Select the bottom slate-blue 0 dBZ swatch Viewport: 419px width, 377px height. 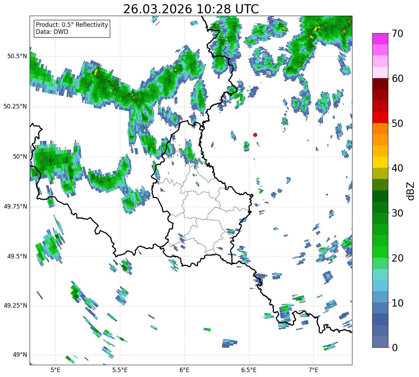(380, 342)
